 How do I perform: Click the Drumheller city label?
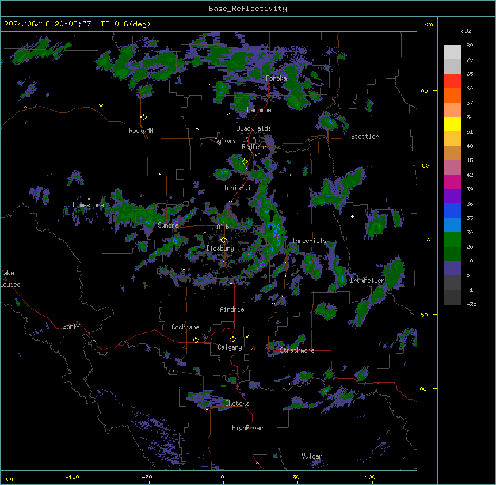(x=367, y=281)
